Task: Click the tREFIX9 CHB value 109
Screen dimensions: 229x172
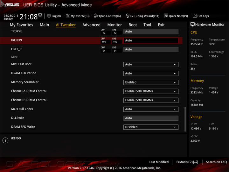Action: (115, 42)
